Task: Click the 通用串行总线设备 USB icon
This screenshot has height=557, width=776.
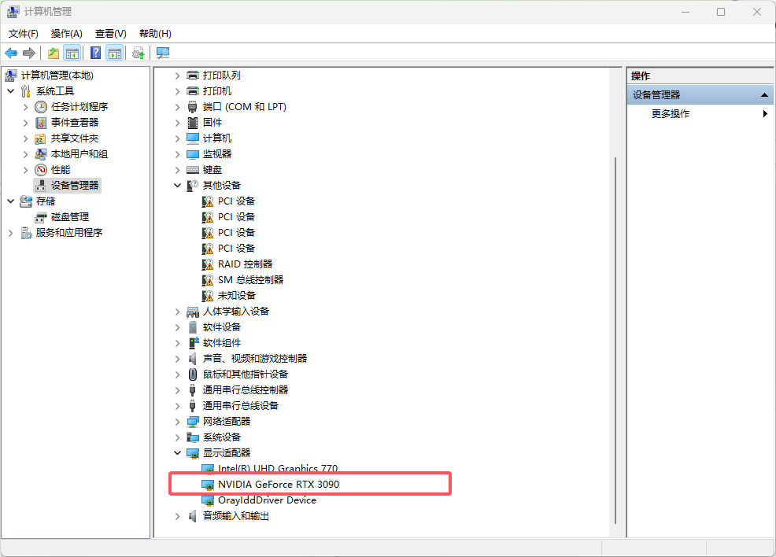Action: coord(193,406)
